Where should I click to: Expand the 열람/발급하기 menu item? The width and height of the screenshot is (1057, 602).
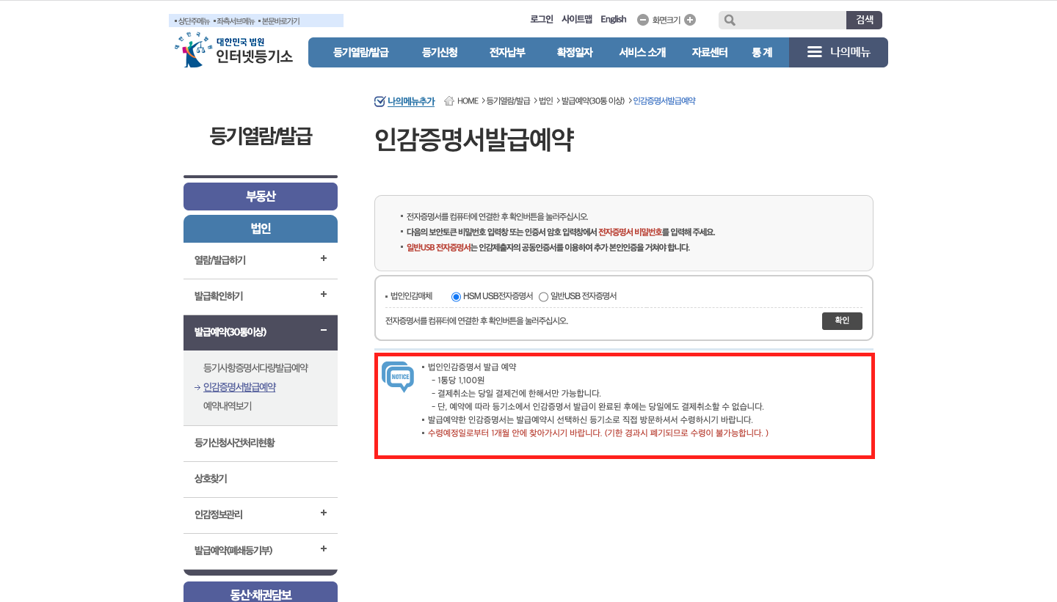[x=323, y=260]
